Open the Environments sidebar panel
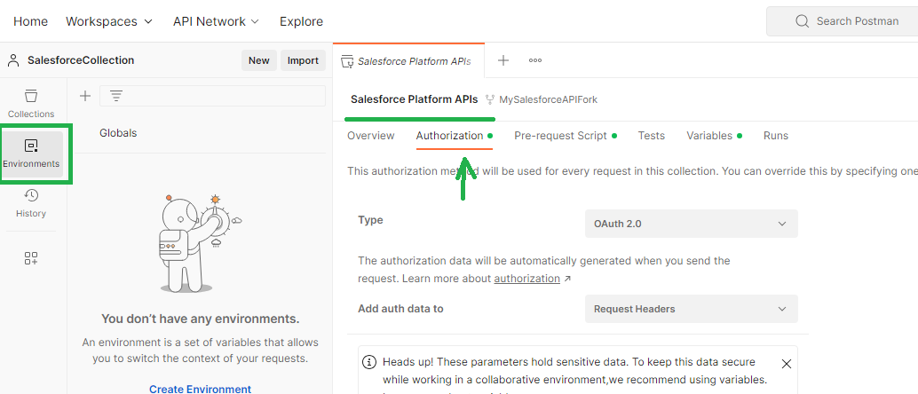This screenshot has width=918, height=394. 31,154
